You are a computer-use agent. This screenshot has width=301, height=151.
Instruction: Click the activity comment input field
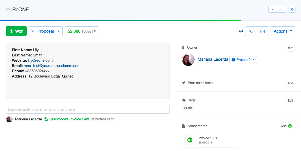pos(88,109)
